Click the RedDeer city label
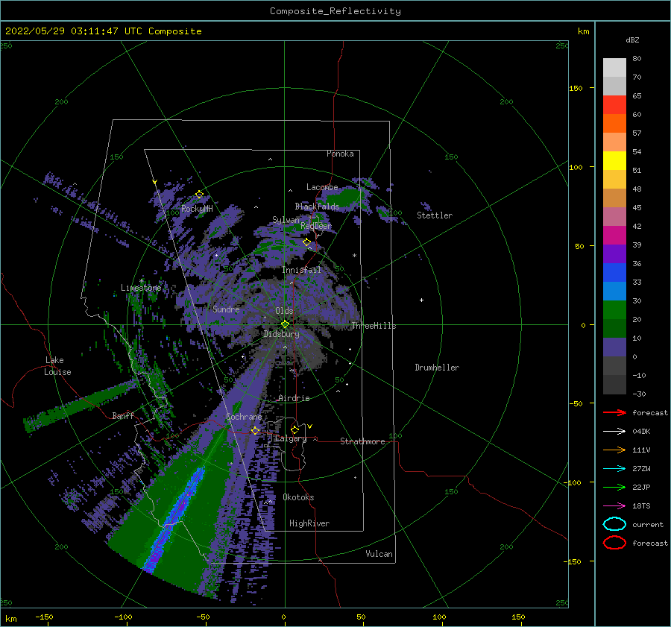The image size is (671, 627). click(x=316, y=226)
